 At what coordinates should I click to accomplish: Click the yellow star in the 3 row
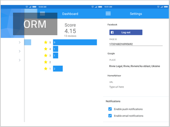coord(46,55)
